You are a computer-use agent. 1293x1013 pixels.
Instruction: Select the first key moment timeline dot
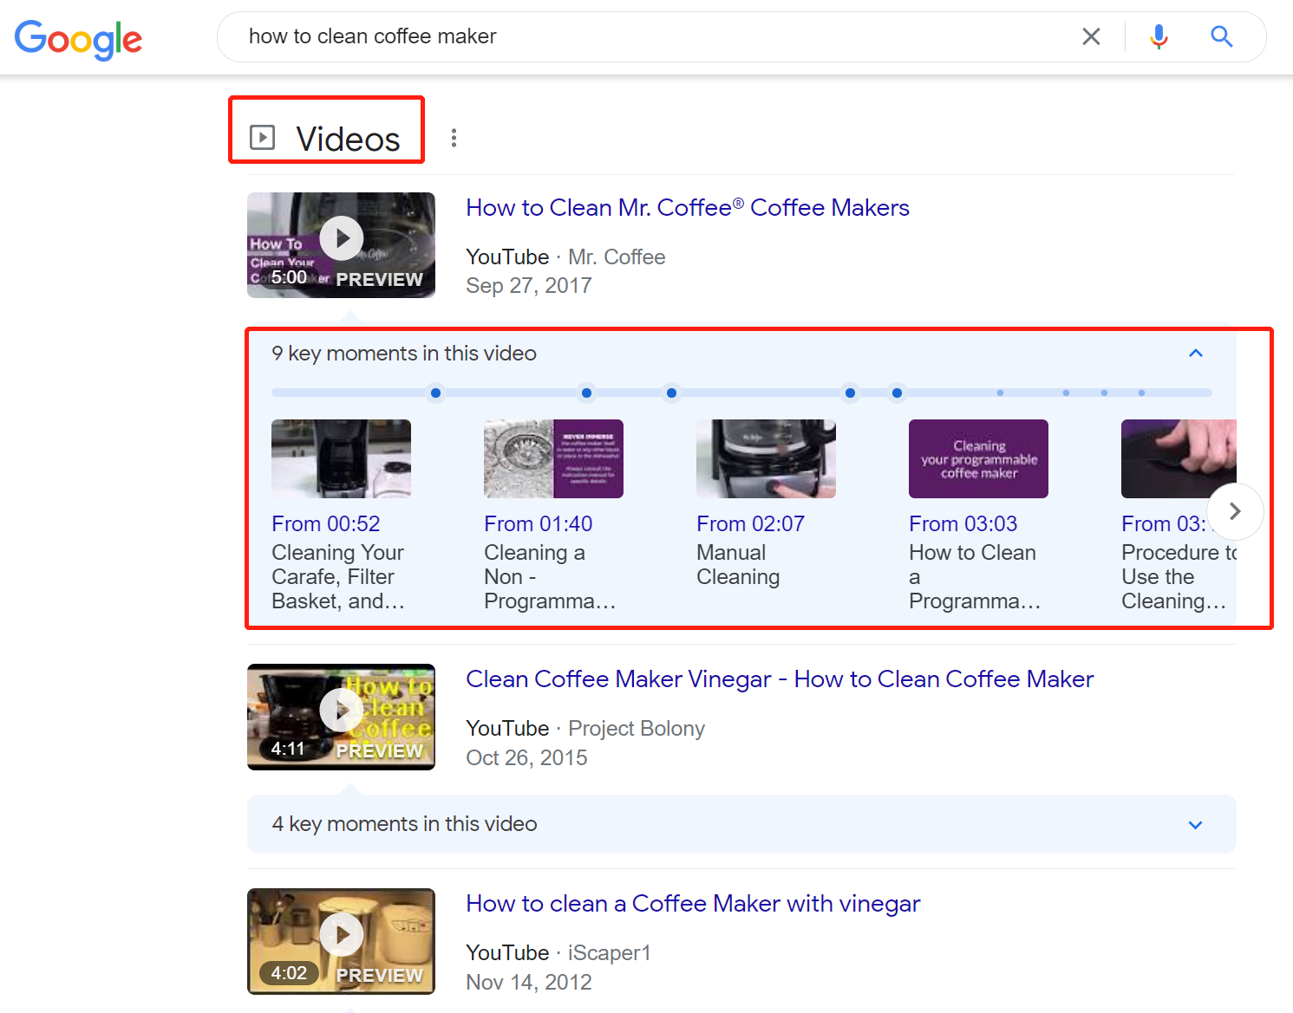[x=435, y=393]
